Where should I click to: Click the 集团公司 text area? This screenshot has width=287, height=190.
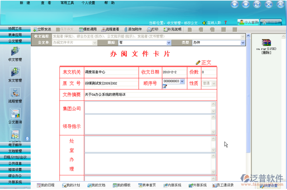(x=150, y=108)
